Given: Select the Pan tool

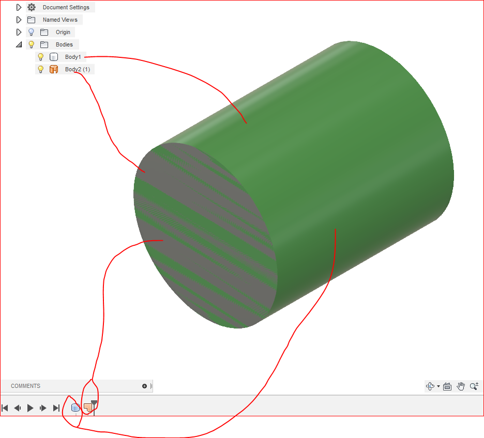Looking at the screenshot, I should [x=461, y=386].
